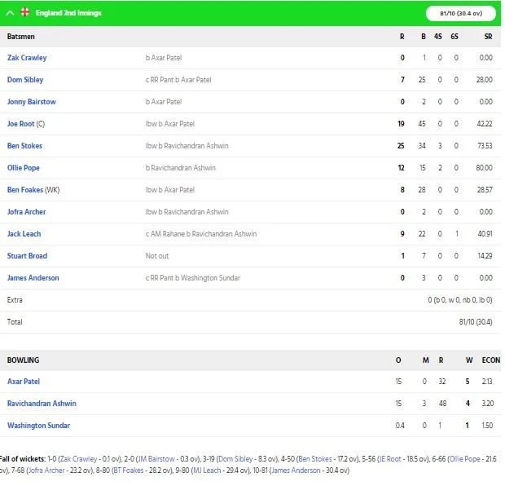505x486 pixels.
Task: Click the W column header in bowling table
Action: tap(469, 360)
